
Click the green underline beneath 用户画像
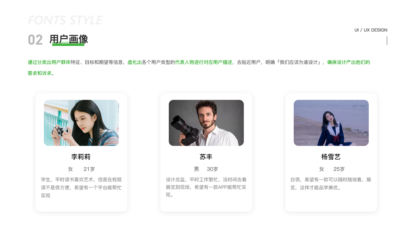pyautogui.click(x=68, y=44)
